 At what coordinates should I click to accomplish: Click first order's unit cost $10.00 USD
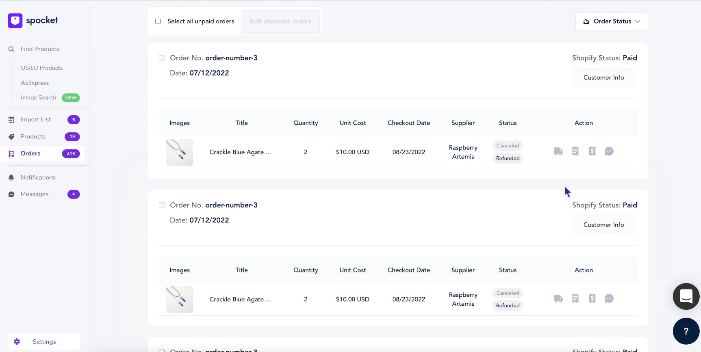353,152
